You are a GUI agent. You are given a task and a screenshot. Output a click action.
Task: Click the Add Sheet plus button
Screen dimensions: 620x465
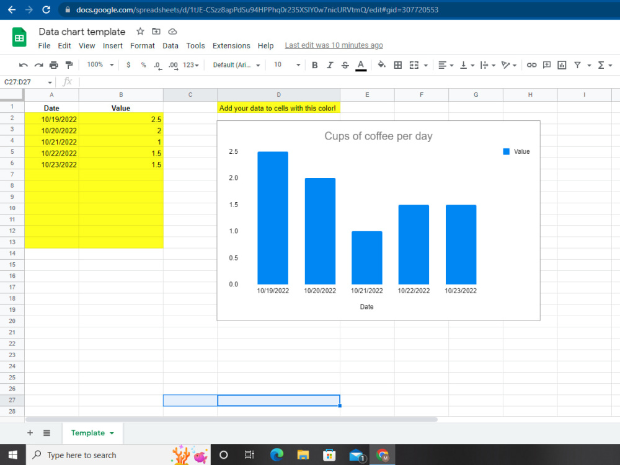[30, 433]
